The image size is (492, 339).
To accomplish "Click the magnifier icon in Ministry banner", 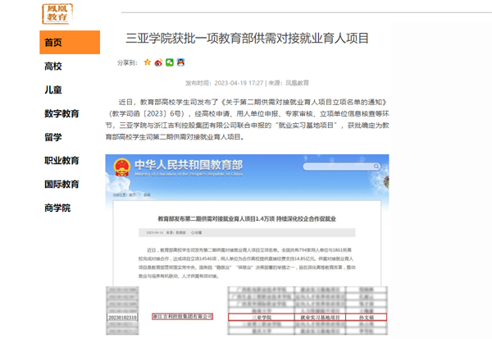I will tap(376, 166).
